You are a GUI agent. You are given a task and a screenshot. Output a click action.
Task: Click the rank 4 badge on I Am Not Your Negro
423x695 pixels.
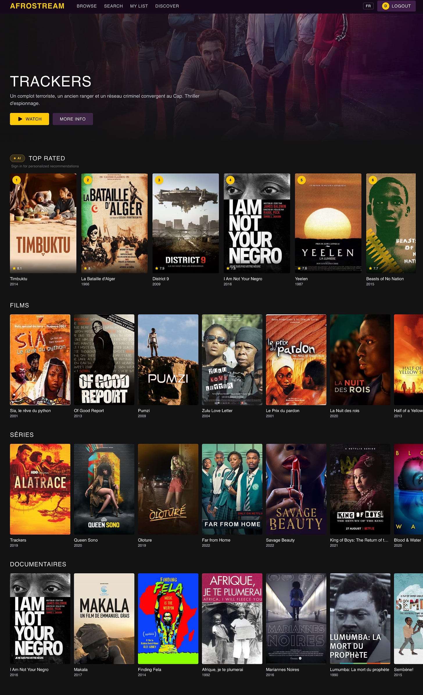coord(230,180)
